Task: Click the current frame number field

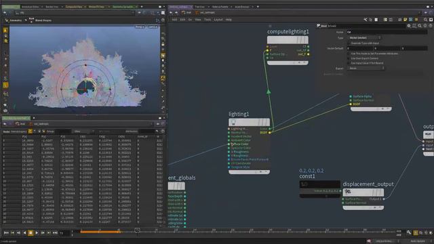Action: click(64, 233)
